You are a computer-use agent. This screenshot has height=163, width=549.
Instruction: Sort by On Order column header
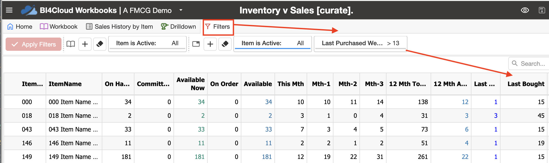224,84
